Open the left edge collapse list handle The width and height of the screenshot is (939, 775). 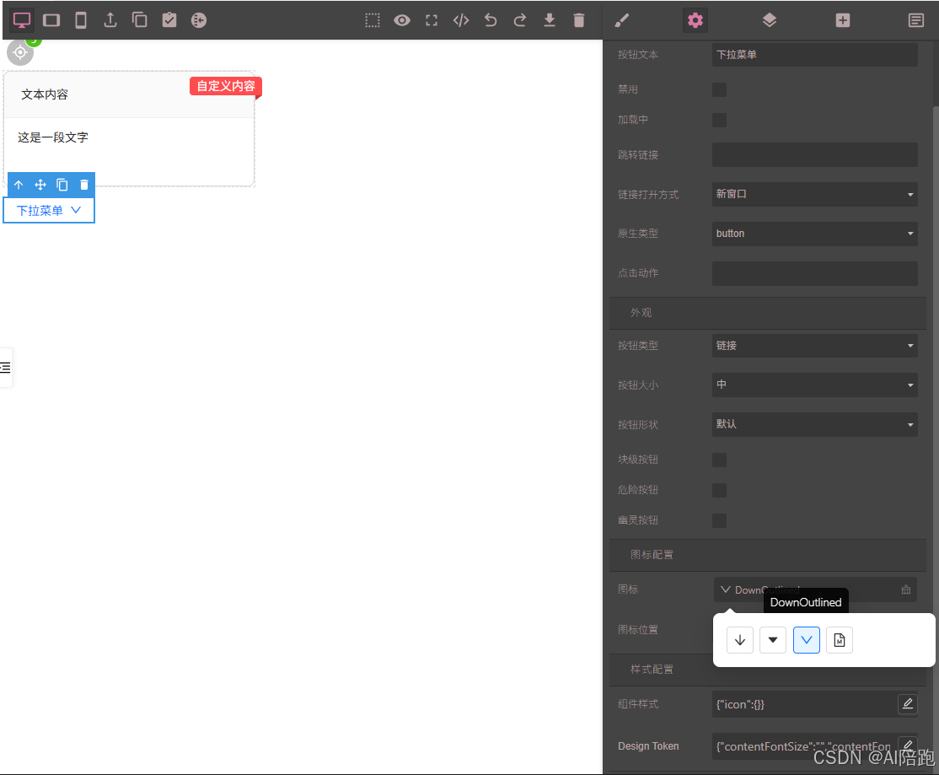[x=5, y=368]
